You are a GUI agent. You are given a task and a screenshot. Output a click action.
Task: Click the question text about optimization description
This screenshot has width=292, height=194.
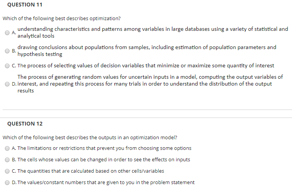pos(62,19)
